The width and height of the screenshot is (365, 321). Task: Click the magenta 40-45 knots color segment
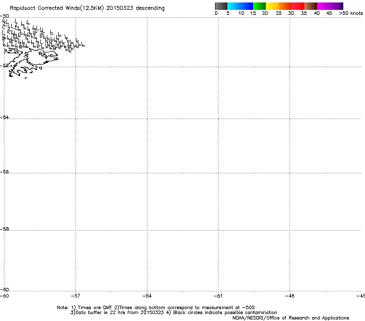tap(328, 6)
